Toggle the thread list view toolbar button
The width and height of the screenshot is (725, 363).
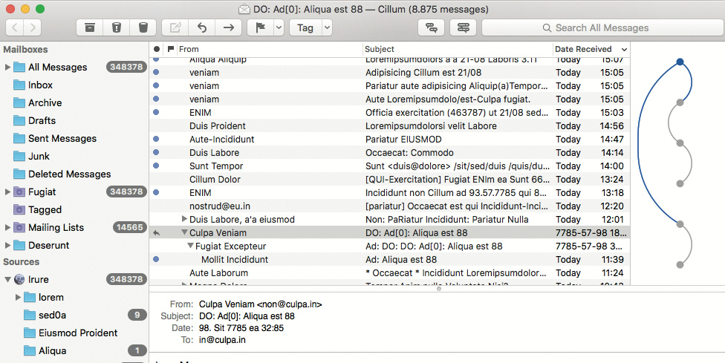[x=464, y=27]
